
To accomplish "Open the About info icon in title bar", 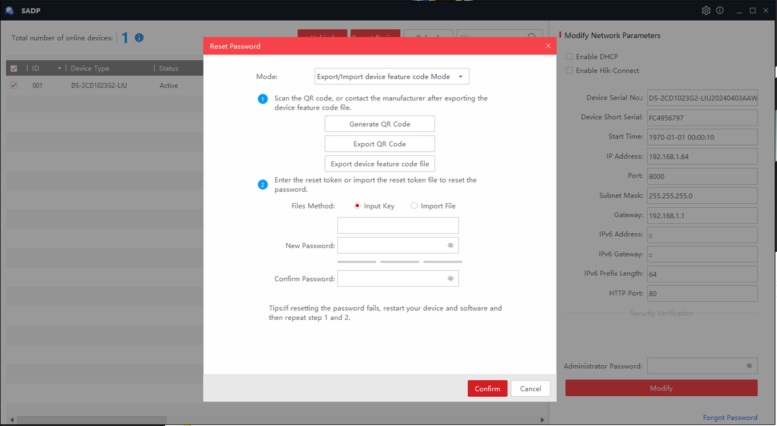I will tap(720, 10).
